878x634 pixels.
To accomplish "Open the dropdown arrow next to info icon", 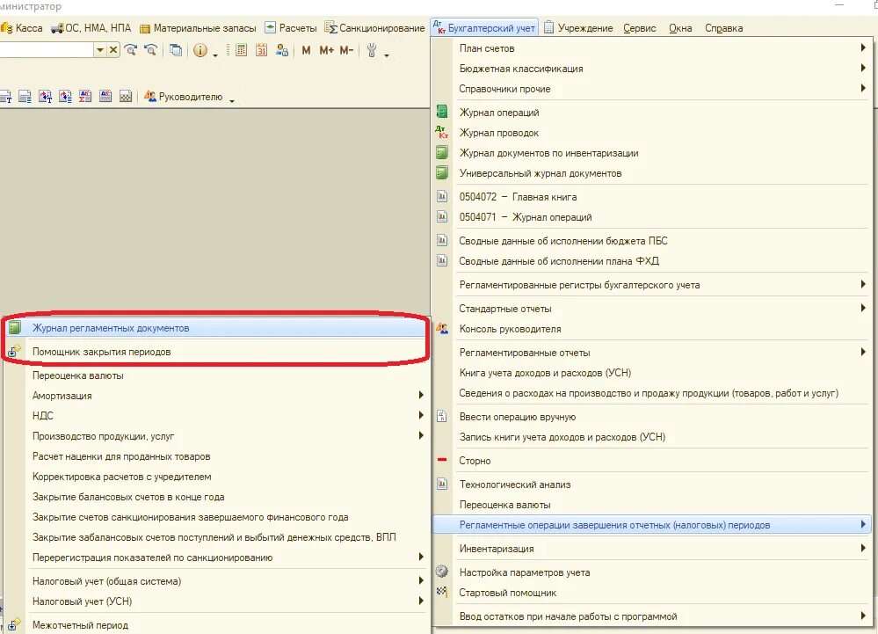I will [x=215, y=55].
